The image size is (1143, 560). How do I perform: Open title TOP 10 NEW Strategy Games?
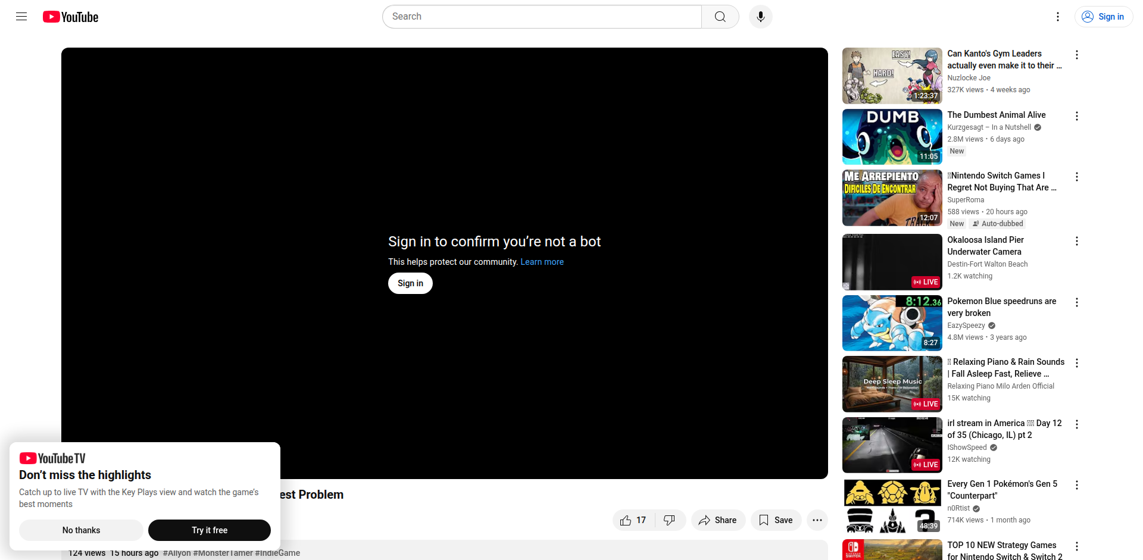click(x=1005, y=550)
